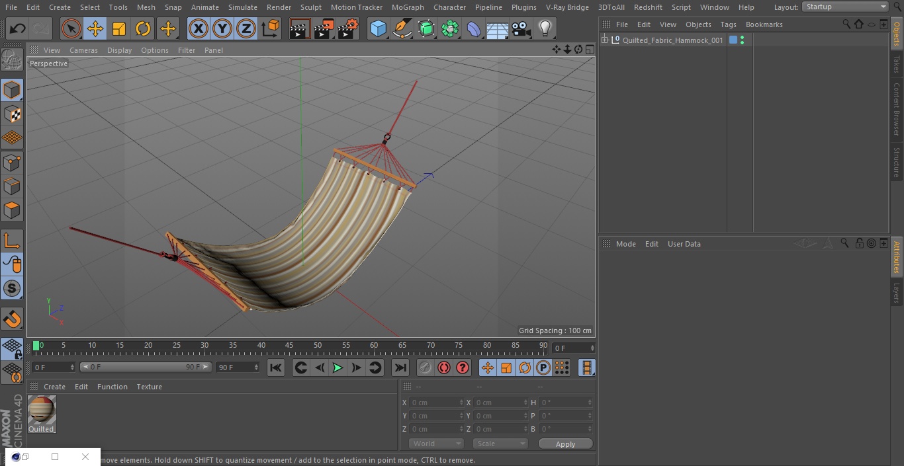Toggle coordinate system icon

[x=271, y=28]
